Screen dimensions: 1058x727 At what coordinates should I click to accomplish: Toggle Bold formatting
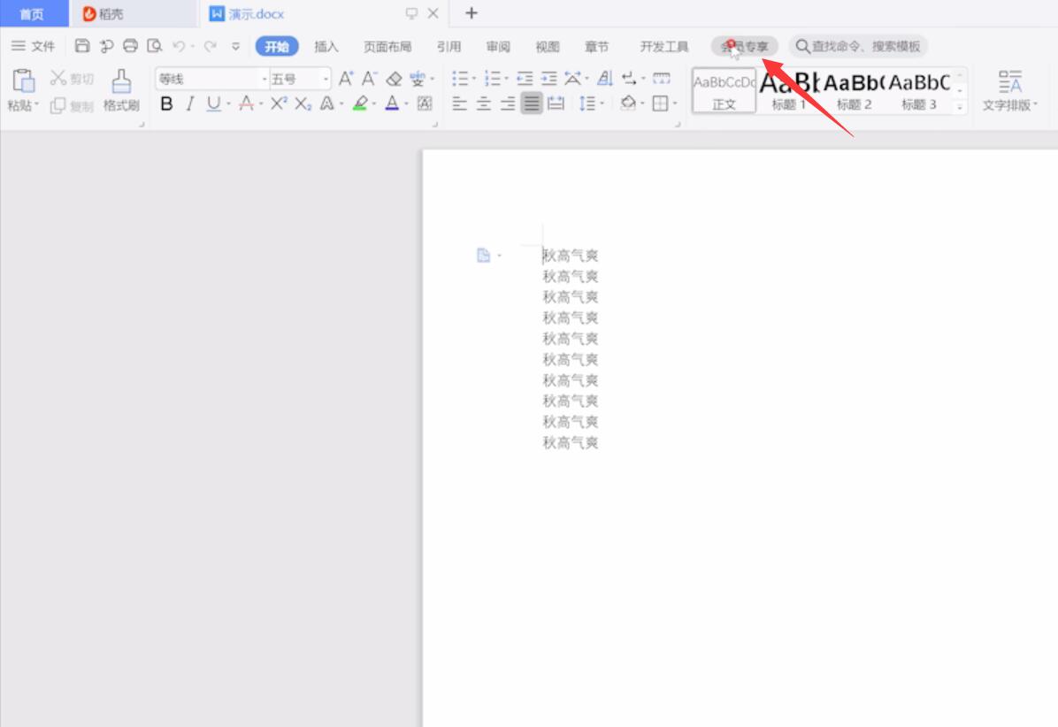(x=166, y=103)
